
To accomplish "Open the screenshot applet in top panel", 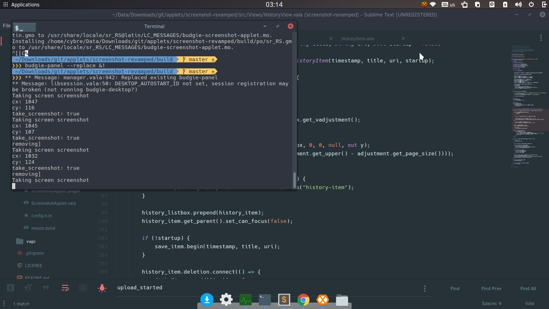I will tap(492, 5).
